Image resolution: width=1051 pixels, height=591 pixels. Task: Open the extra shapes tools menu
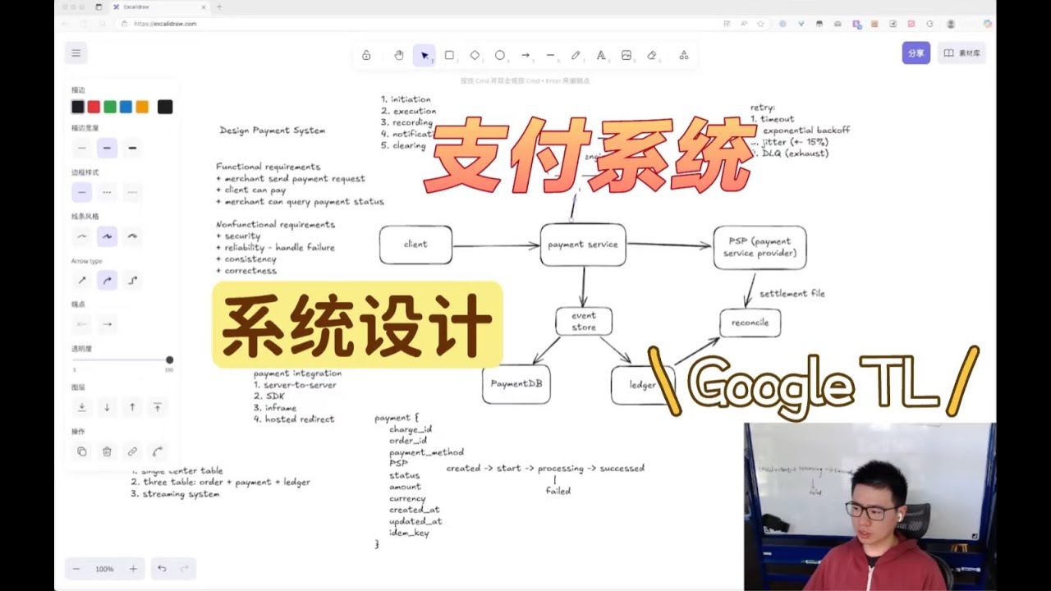pyautogui.click(x=684, y=55)
